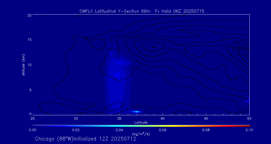Viewport: 271px width, 144px height.
Task: Click latitude axis tick label 45
Action: (x=206, y=118)
